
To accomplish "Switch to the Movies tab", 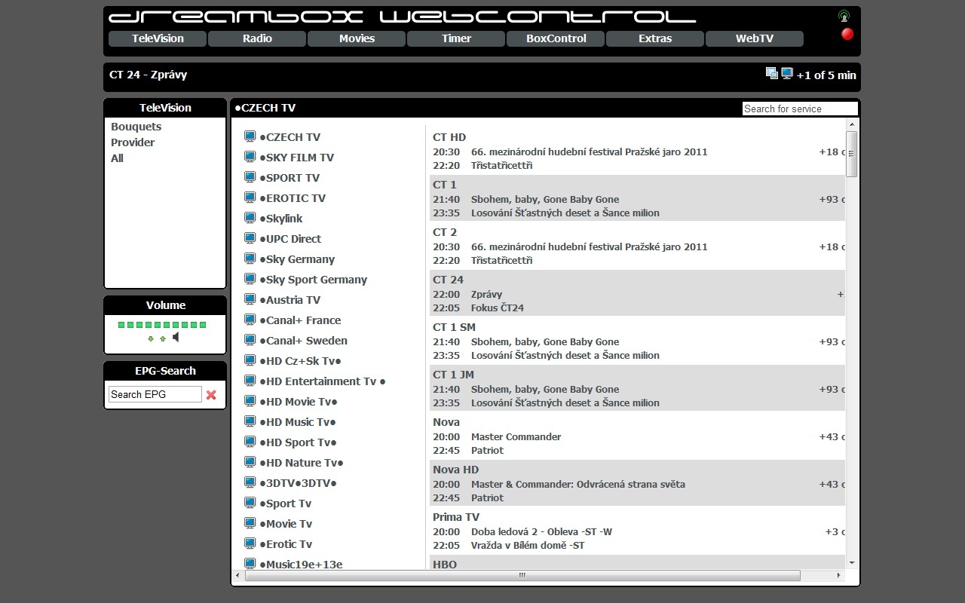I will click(x=357, y=38).
